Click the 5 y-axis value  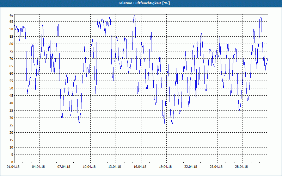(x=12, y=155)
